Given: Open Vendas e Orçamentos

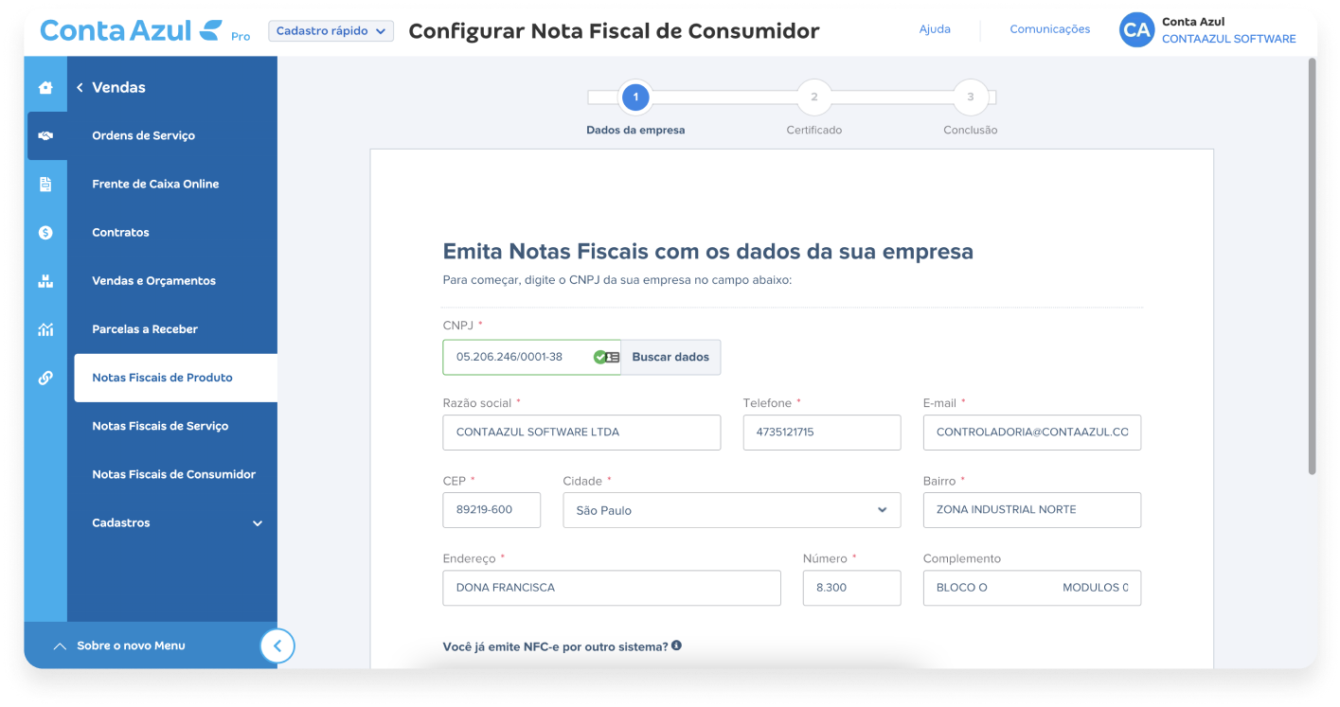Looking at the screenshot, I should 153,280.
